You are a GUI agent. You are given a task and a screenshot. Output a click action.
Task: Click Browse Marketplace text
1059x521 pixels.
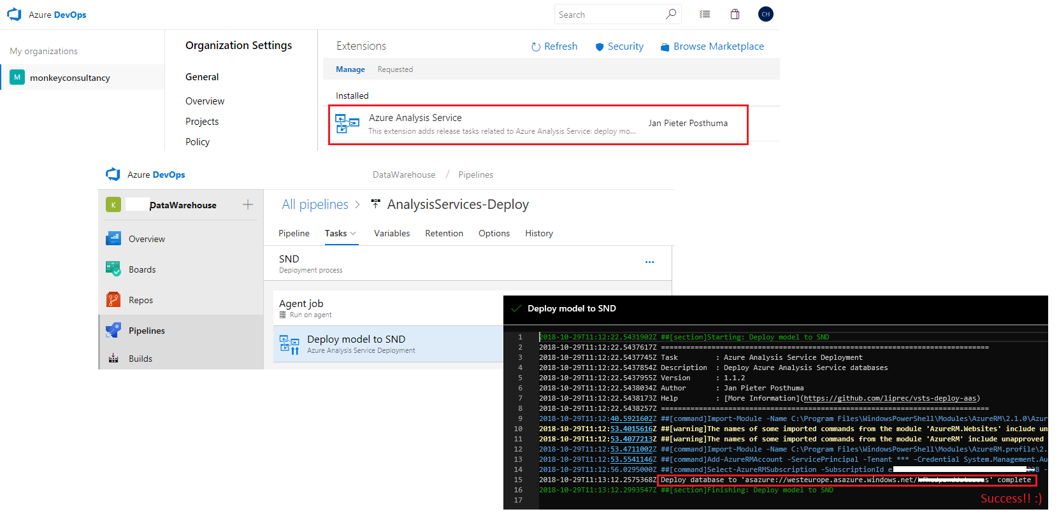[719, 46]
